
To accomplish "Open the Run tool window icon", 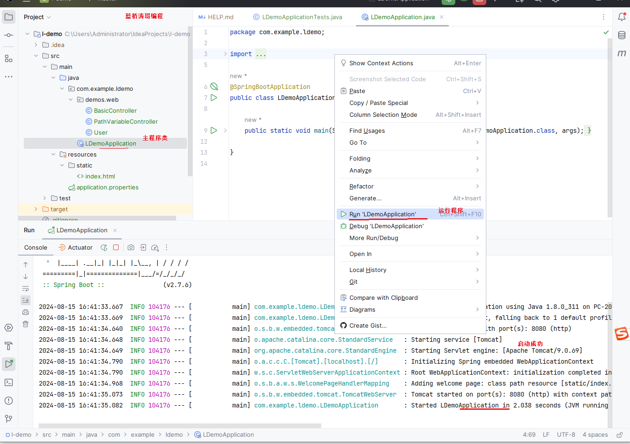I will (x=9, y=364).
